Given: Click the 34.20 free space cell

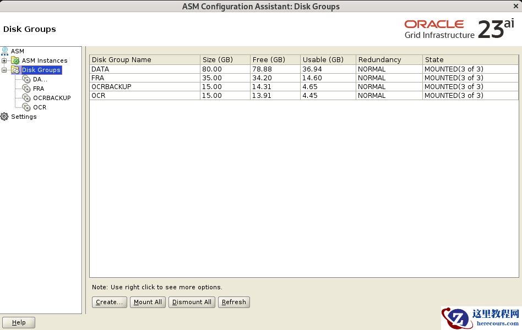Looking at the screenshot, I should click(275, 78).
